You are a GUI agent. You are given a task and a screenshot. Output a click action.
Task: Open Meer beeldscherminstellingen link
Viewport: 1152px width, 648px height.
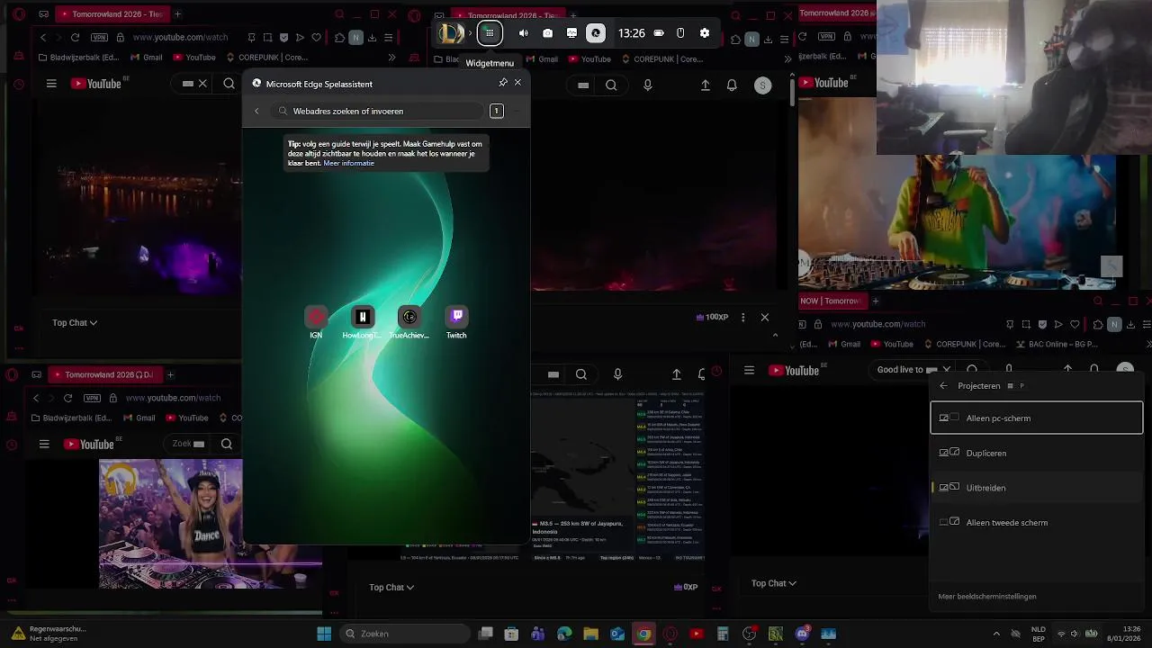pos(986,596)
